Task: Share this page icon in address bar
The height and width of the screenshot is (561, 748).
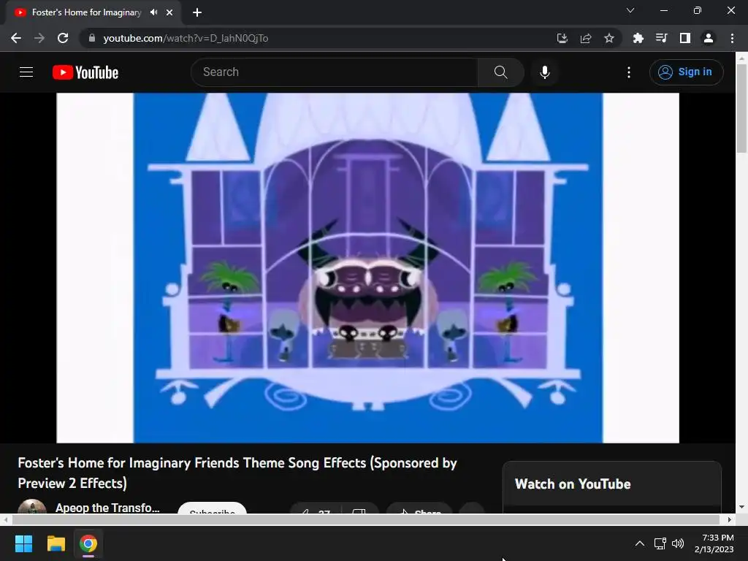Action: pos(586,38)
